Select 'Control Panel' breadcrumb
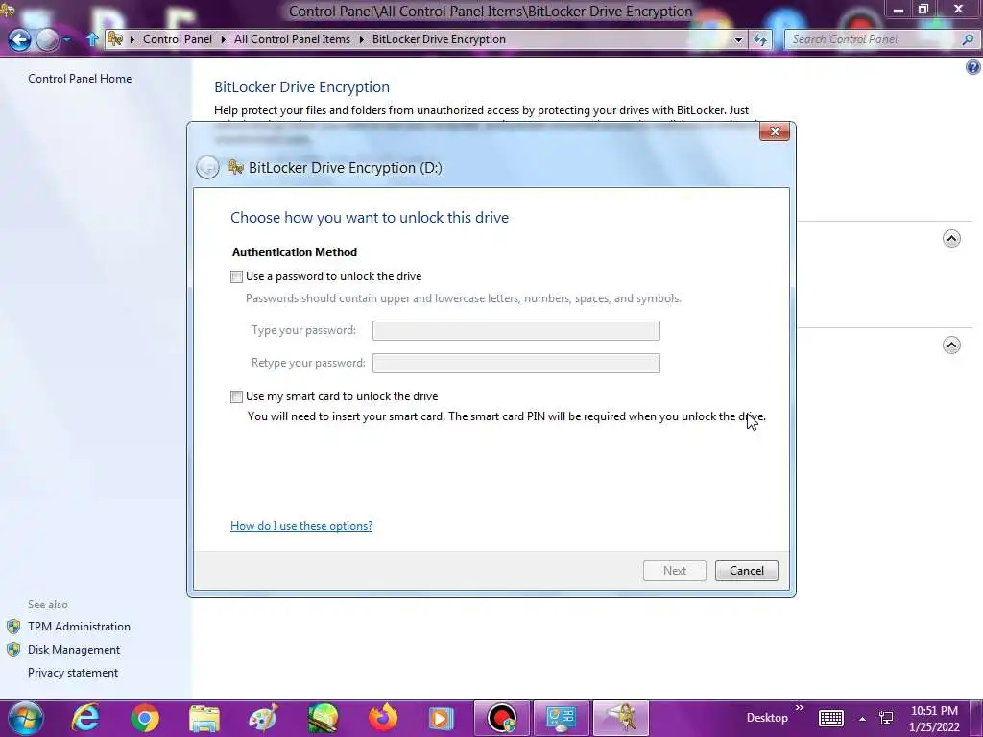This screenshot has width=983, height=737. (x=178, y=38)
